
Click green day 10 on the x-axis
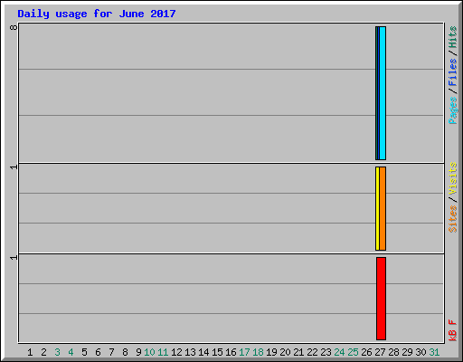[x=149, y=352]
